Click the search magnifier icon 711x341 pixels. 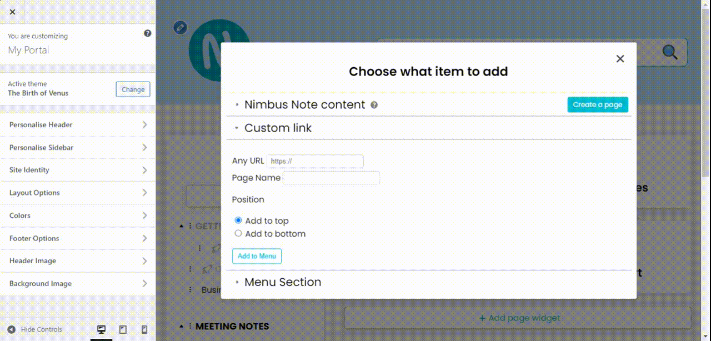[x=669, y=51]
